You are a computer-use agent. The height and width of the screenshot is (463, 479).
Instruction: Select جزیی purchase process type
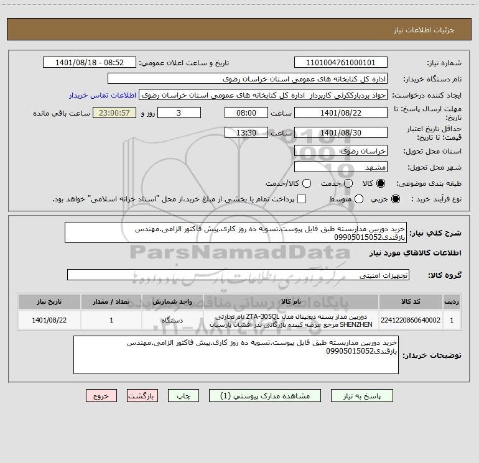(x=395, y=199)
